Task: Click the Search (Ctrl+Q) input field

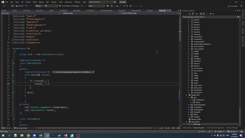Action: [x=102, y=2]
